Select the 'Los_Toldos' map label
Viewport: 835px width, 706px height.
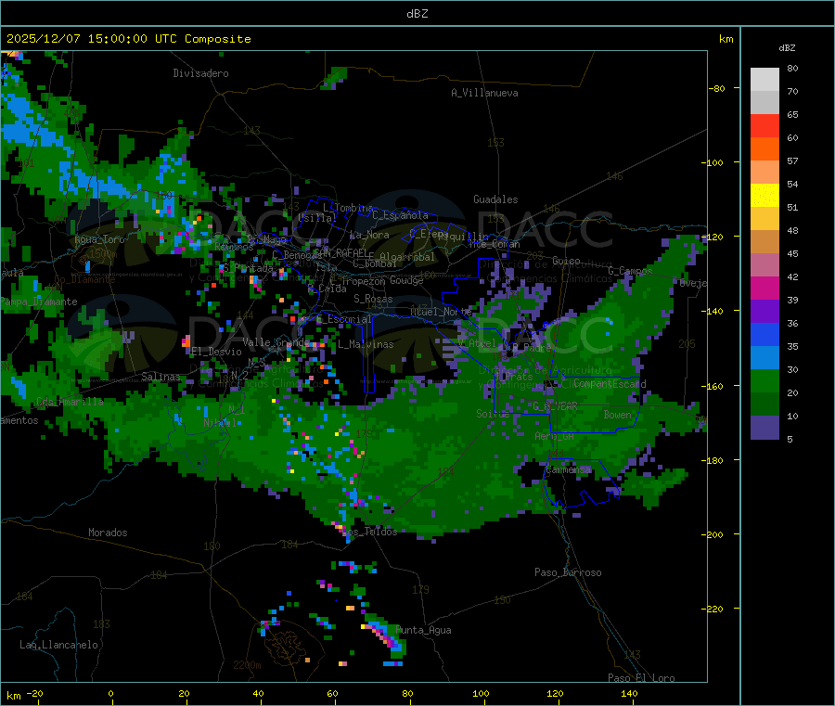point(369,532)
